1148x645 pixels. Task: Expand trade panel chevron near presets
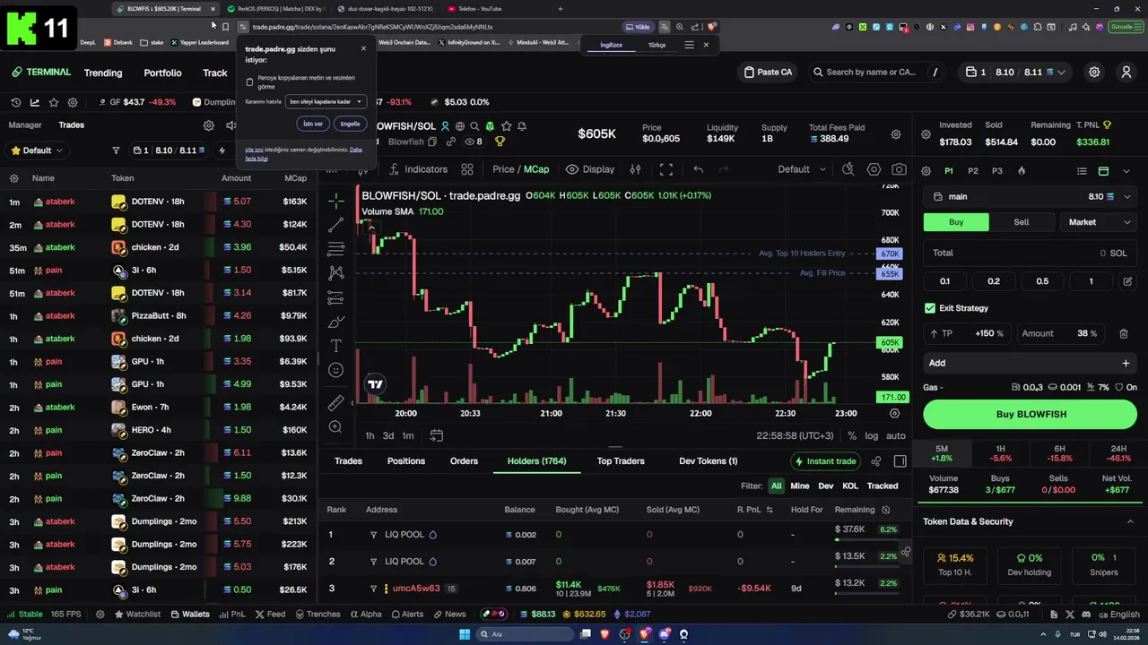[x=1126, y=170]
